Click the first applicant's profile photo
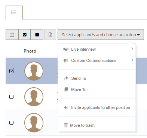This screenshot has height=138, width=147. point(34,71)
